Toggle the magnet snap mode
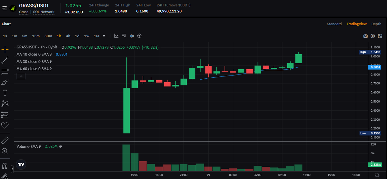The height and width of the screenshot is (179, 387). pyautogui.click(x=5, y=166)
